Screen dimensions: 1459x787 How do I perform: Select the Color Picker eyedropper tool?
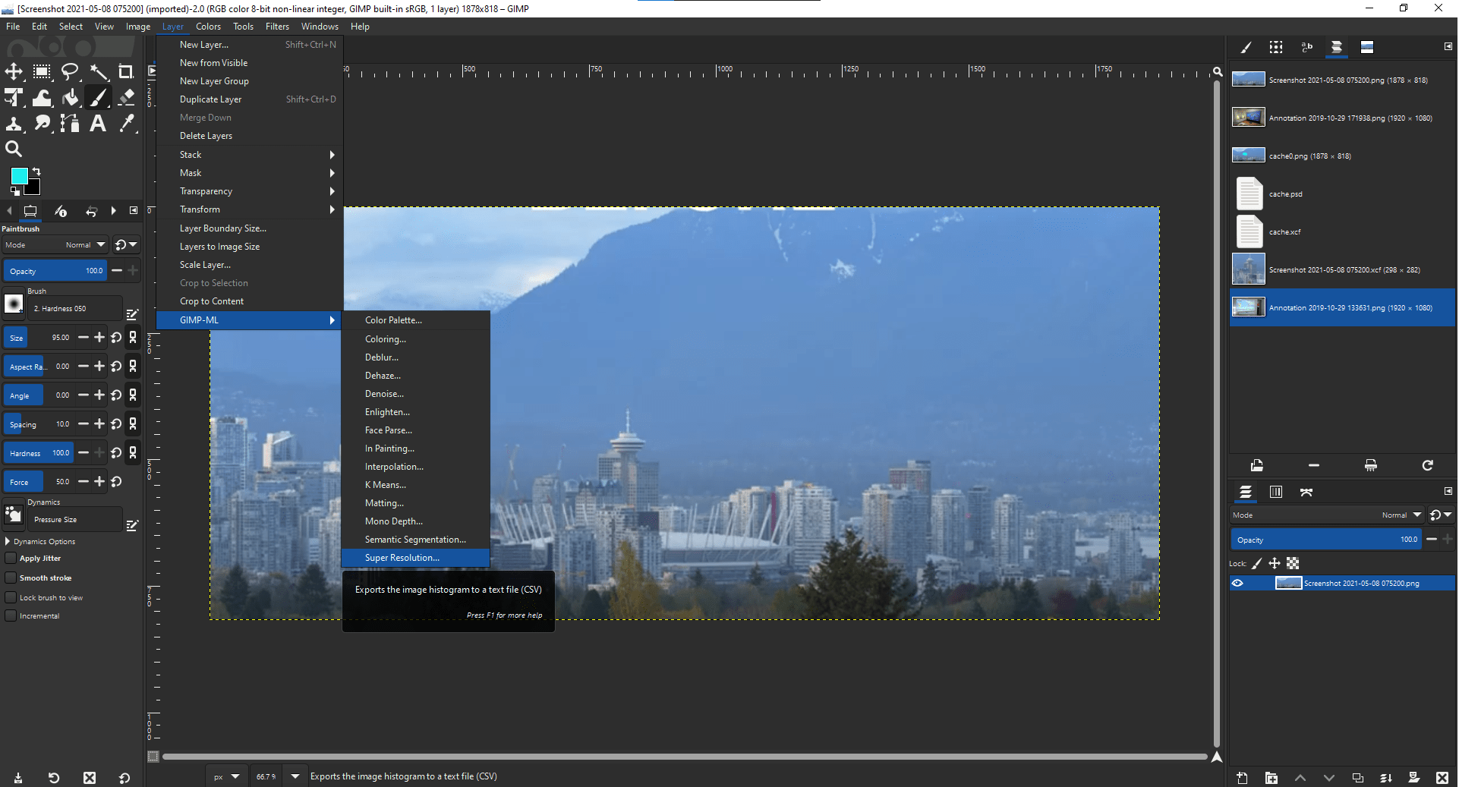[126, 124]
